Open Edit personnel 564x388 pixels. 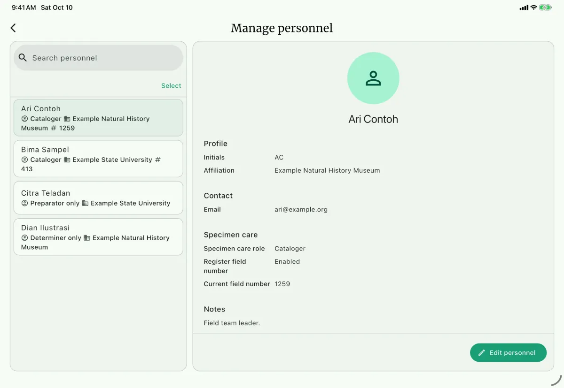(x=508, y=353)
